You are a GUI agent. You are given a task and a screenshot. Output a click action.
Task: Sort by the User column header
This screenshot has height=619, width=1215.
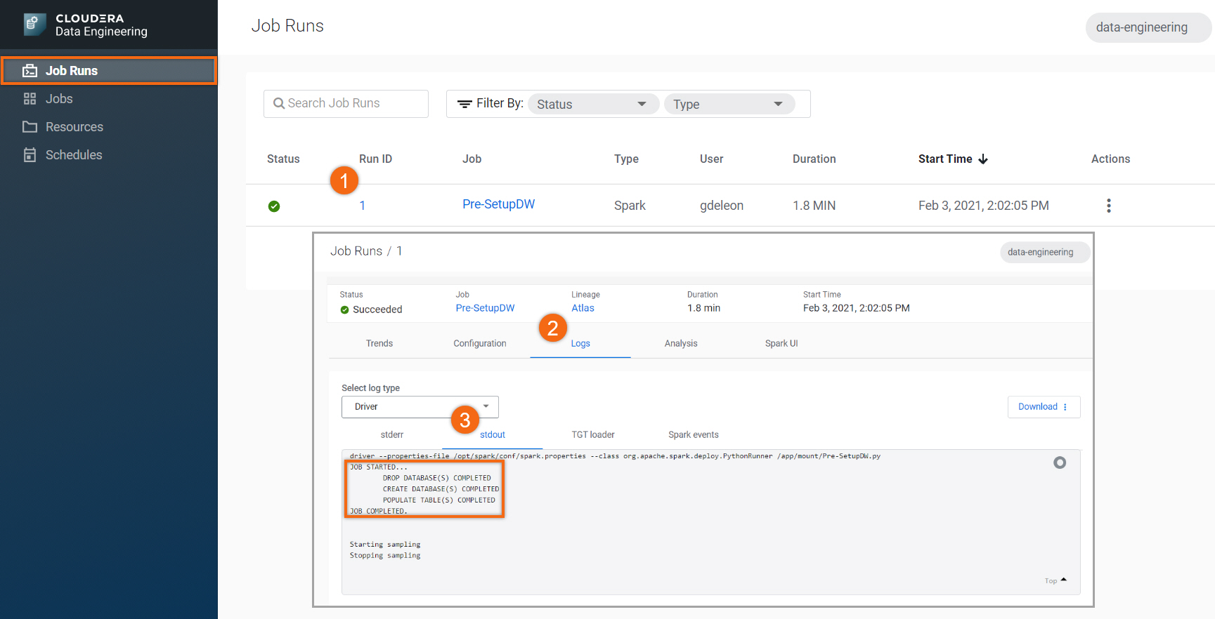coord(711,159)
